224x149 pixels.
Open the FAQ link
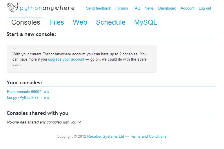[x=136, y=8]
